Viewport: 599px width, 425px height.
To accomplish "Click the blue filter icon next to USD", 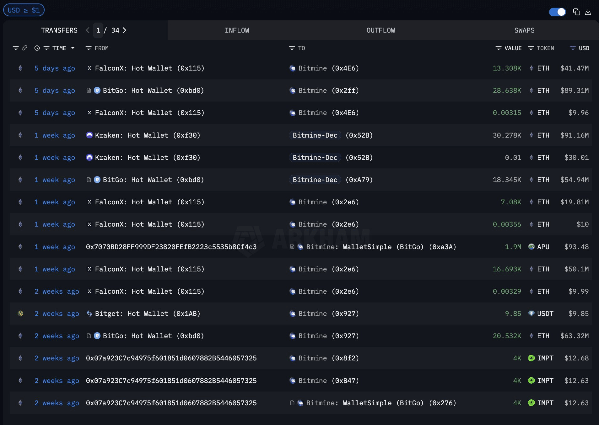I will [573, 48].
